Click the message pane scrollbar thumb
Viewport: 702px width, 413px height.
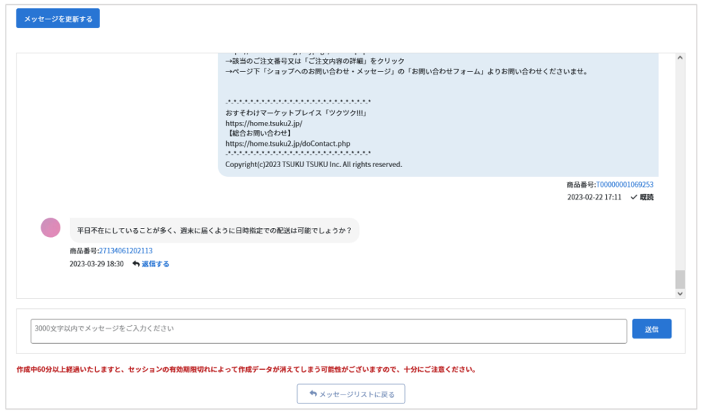[x=679, y=278]
